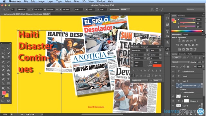This screenshot has width=206, height=116.
Task: Hide the Text 2 layer
Action: (173, 76)
